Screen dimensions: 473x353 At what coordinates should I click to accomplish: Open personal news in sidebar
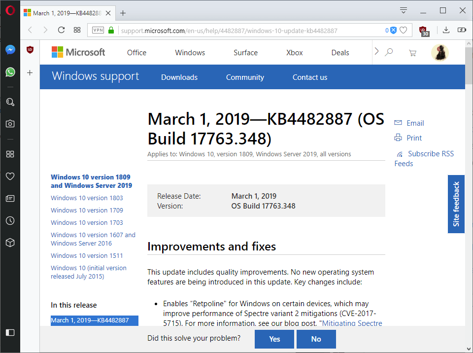pyautogui.click(x=10, y=198)
